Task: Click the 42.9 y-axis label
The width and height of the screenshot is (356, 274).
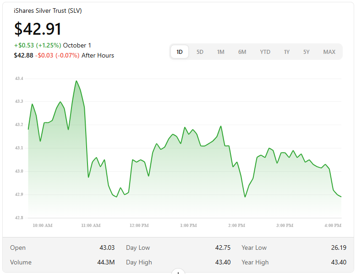Action: 19,195
